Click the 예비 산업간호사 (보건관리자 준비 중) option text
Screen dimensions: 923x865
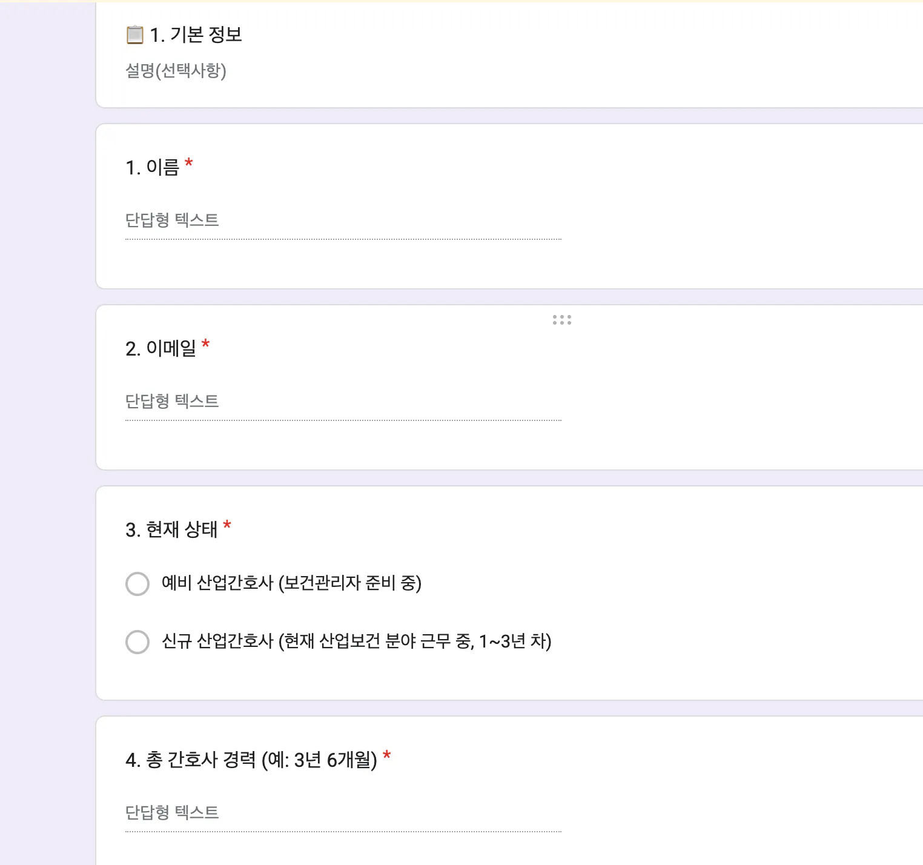pos(291,583)
